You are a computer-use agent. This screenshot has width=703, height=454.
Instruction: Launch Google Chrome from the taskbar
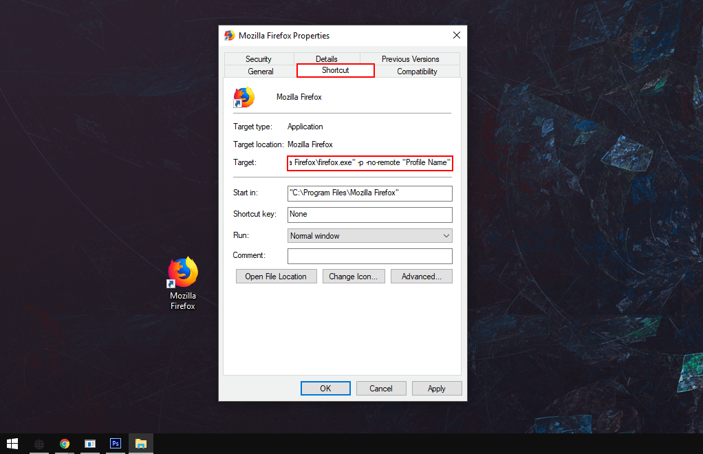[x=65, y=444]
